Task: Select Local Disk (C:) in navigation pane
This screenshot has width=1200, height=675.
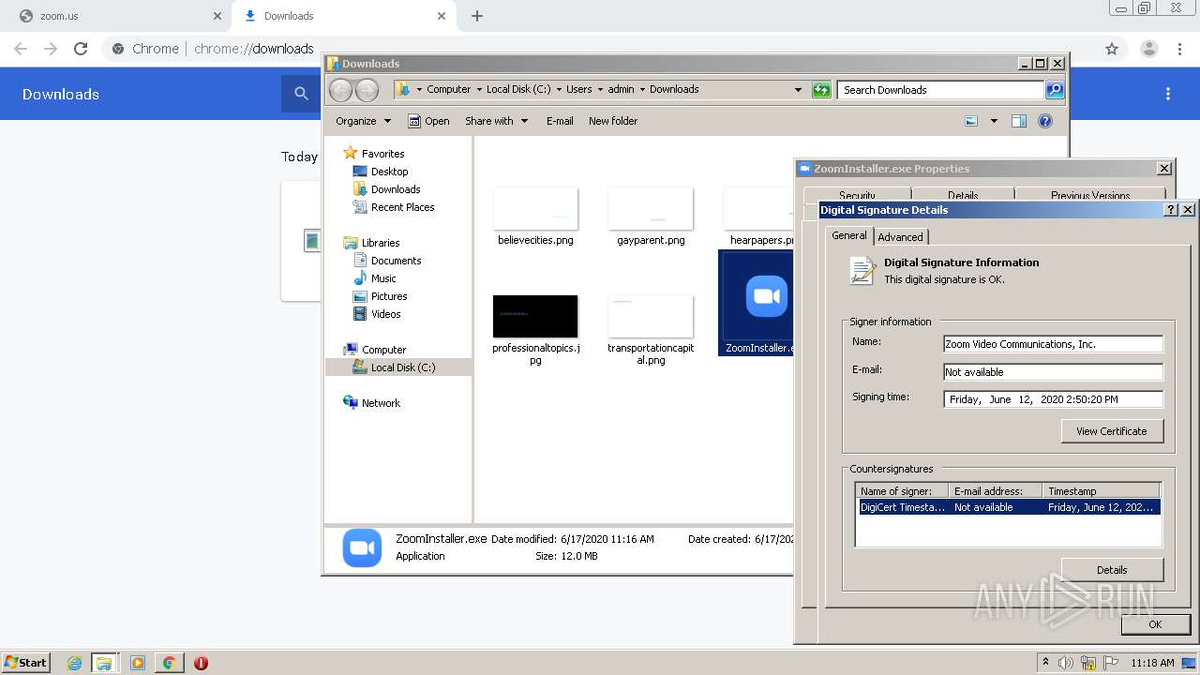Action: tap(403, 367)
